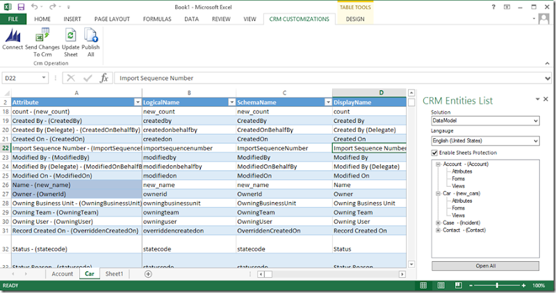Click Send Changes To Crm icon
Viewport: 556px width, 293px height.
click(x=42, y=36)
